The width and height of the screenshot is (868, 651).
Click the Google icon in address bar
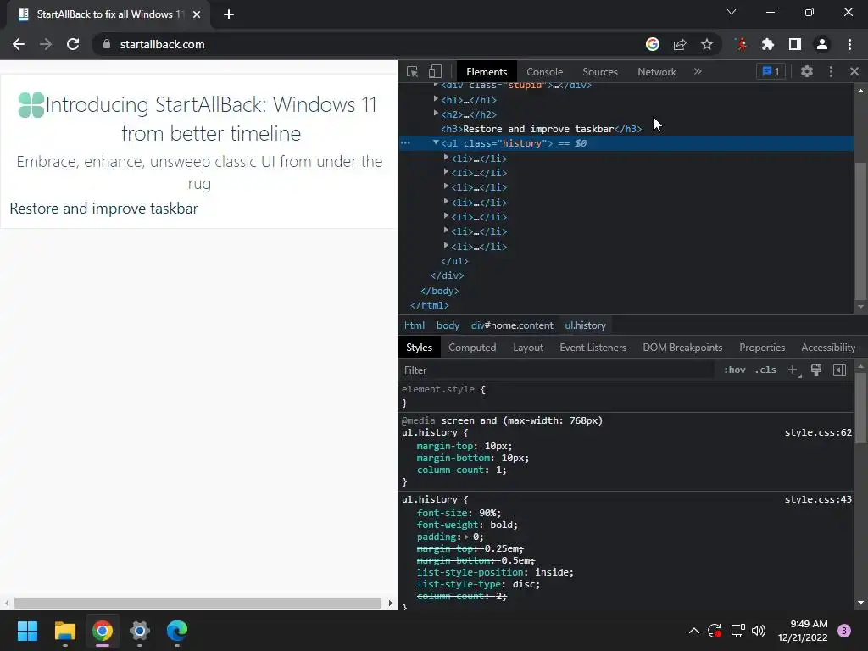click(x=653, y=44)
